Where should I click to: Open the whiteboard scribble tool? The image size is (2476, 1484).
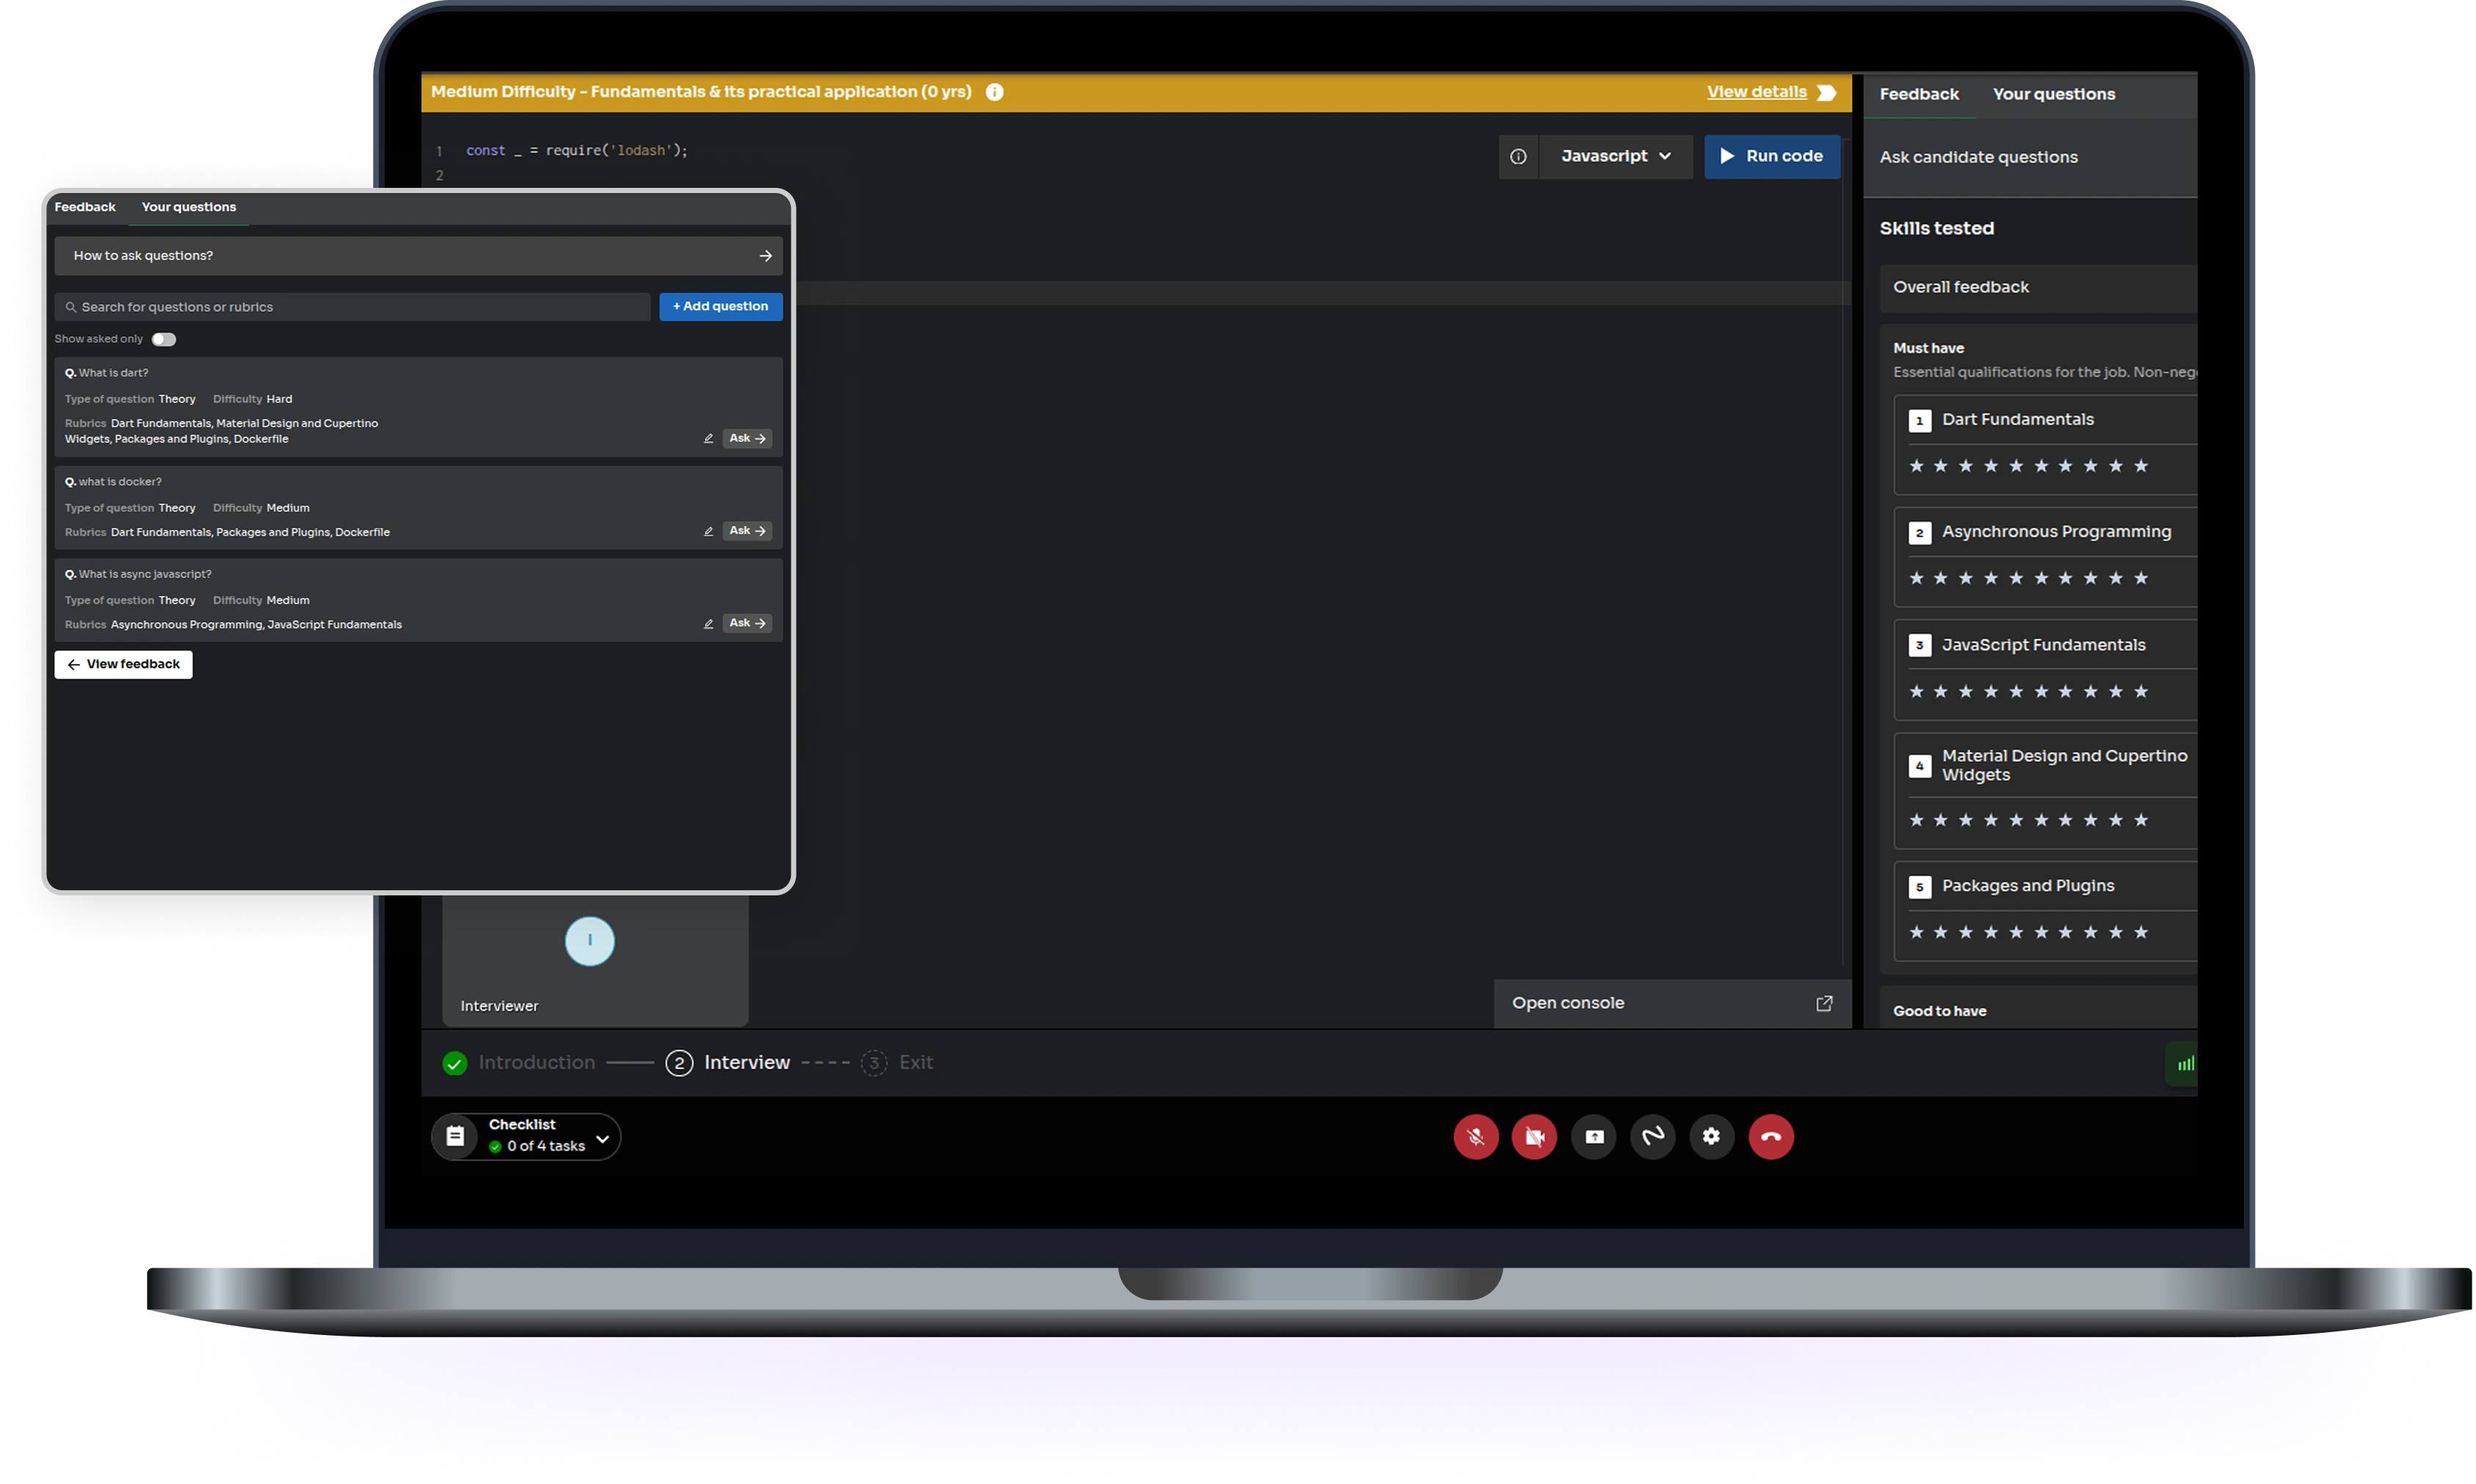click(x=1651, y=1136)
